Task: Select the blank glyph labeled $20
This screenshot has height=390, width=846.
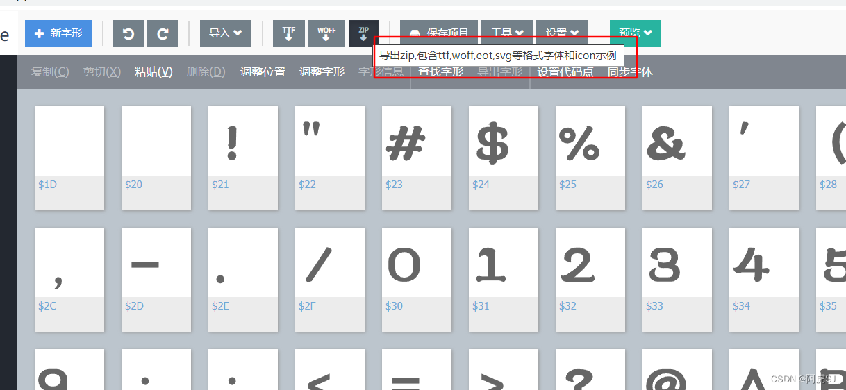Action: click(x=156, y=158)
